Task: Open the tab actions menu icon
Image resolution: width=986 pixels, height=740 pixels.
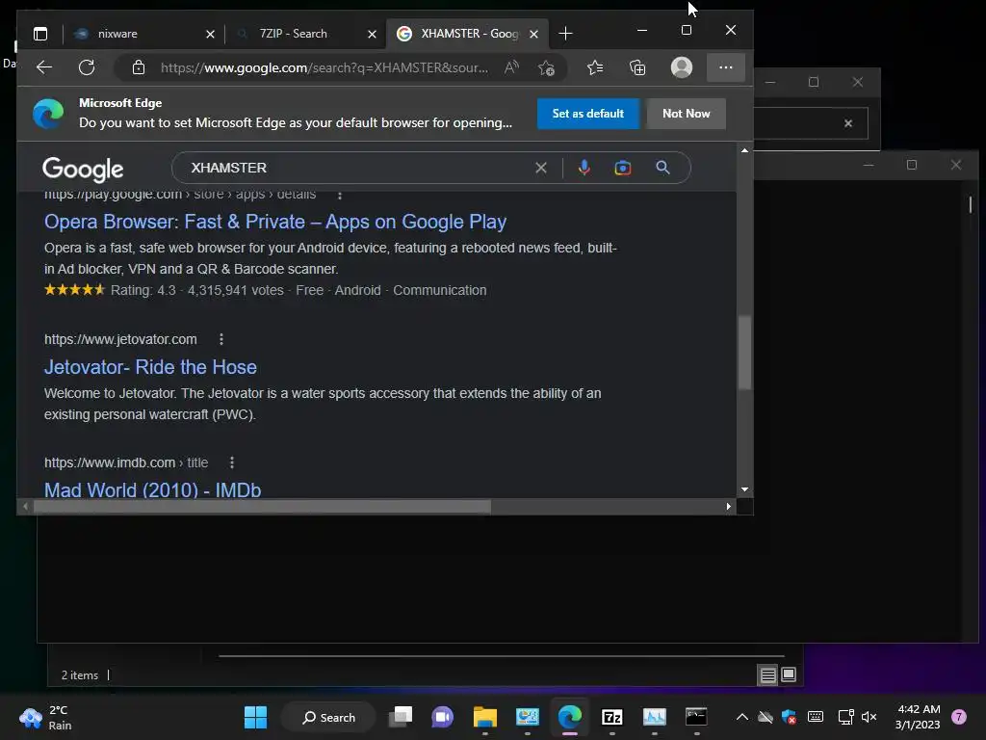Action: click(40, 34)
